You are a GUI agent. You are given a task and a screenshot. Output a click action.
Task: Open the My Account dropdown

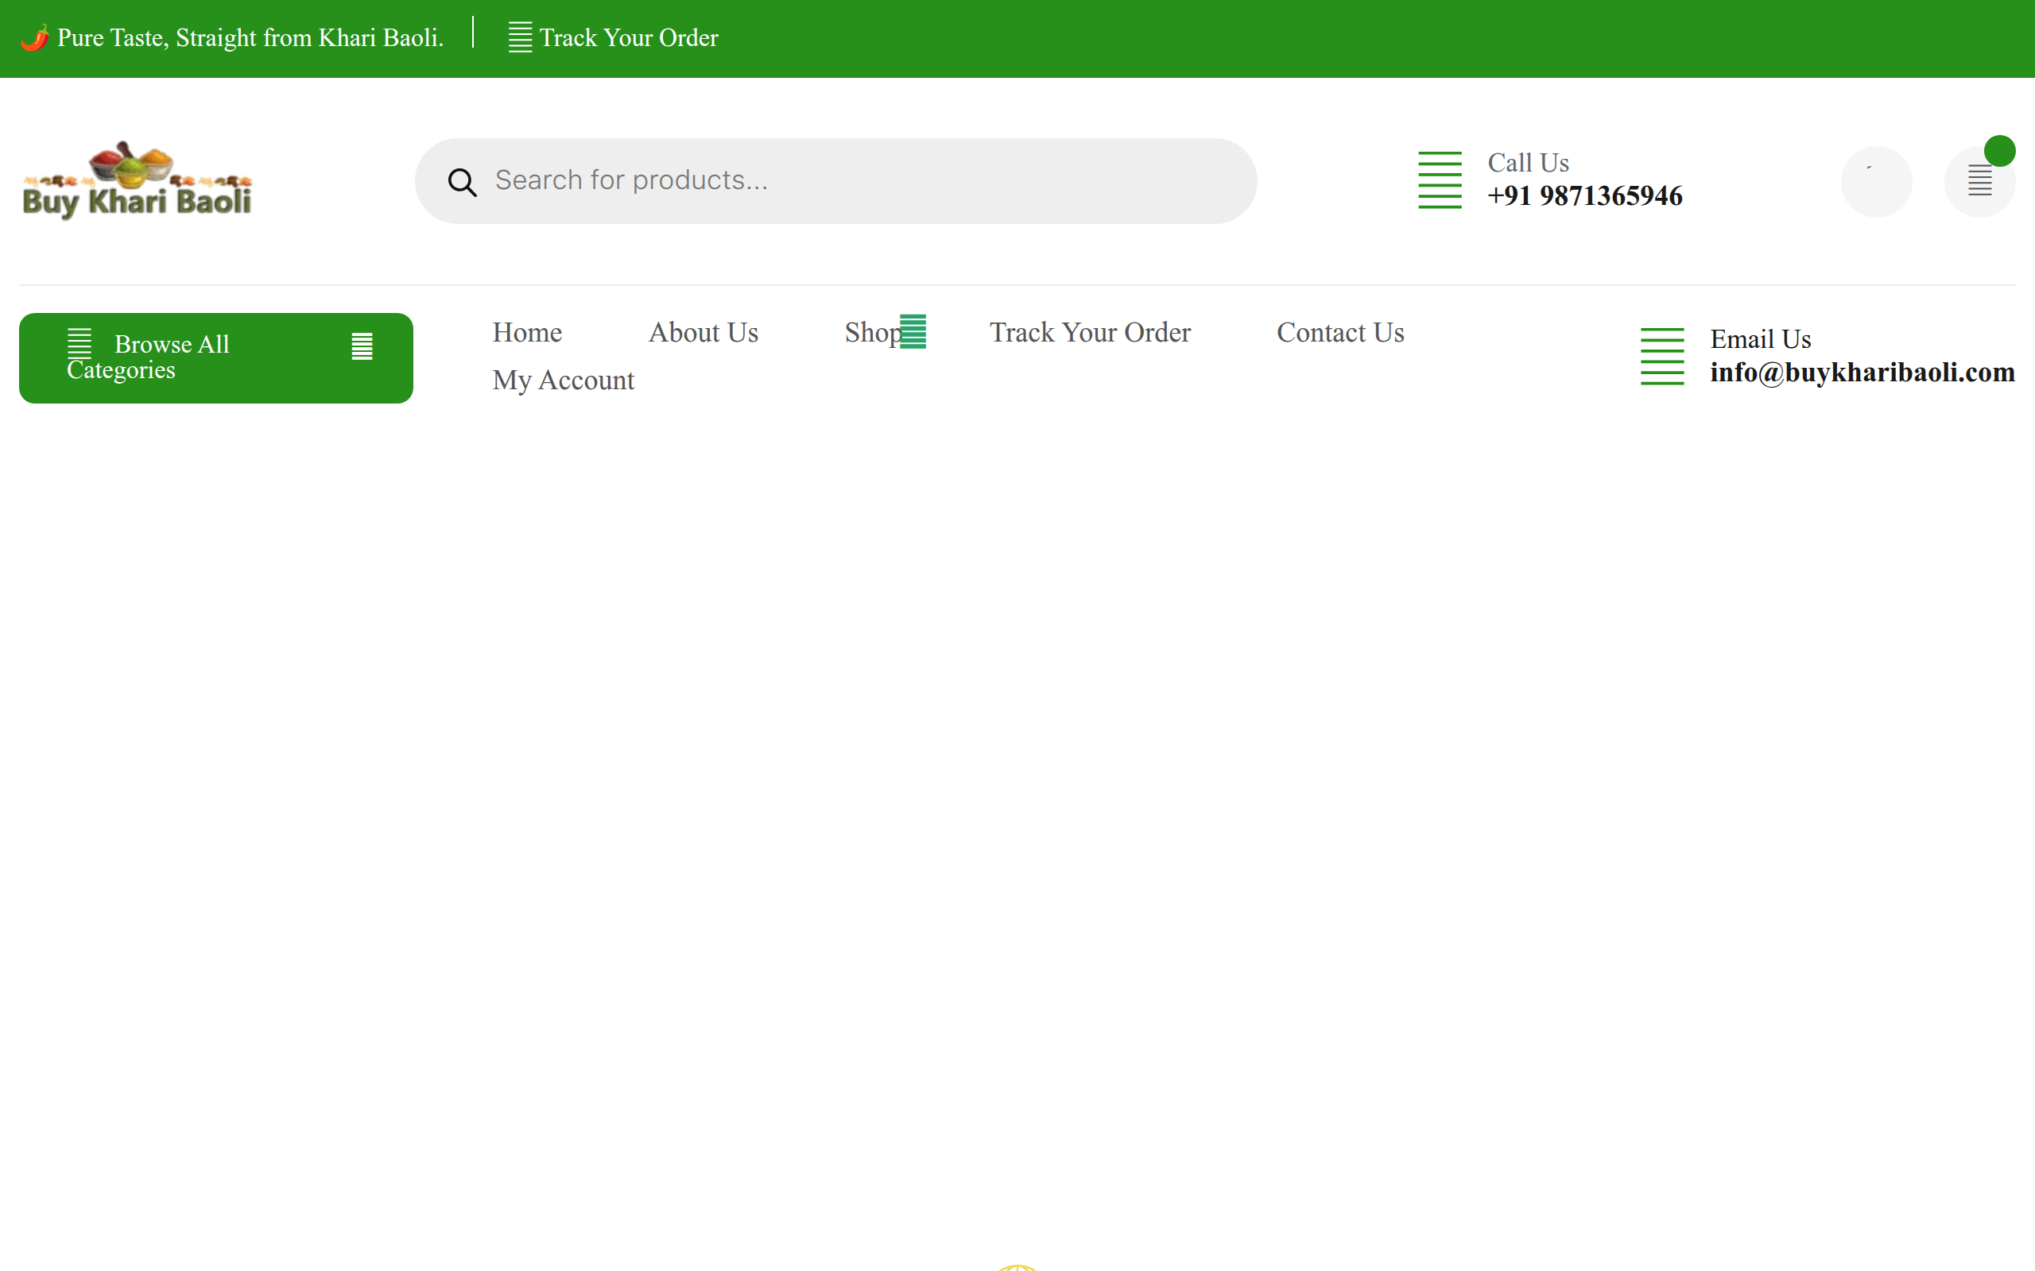(564, 380)
